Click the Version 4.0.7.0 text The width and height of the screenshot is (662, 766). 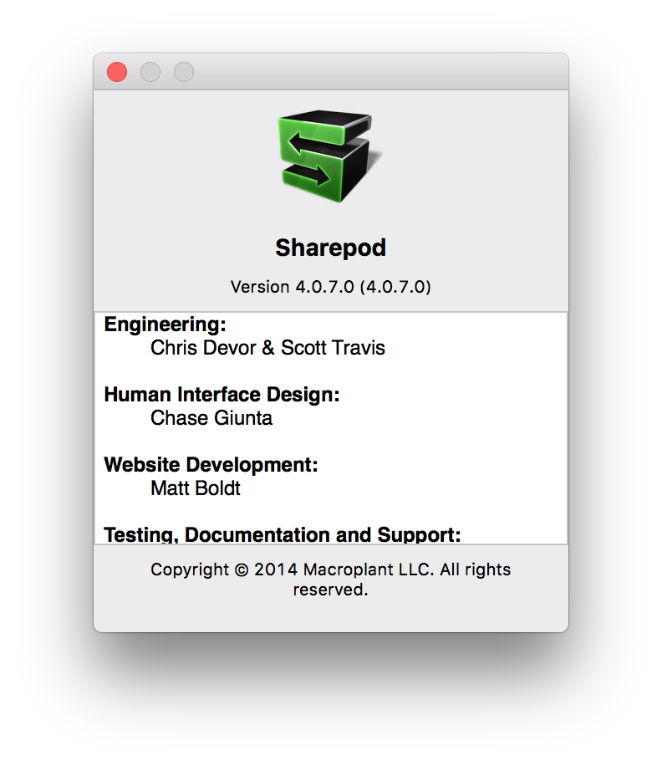pos(330,287)
